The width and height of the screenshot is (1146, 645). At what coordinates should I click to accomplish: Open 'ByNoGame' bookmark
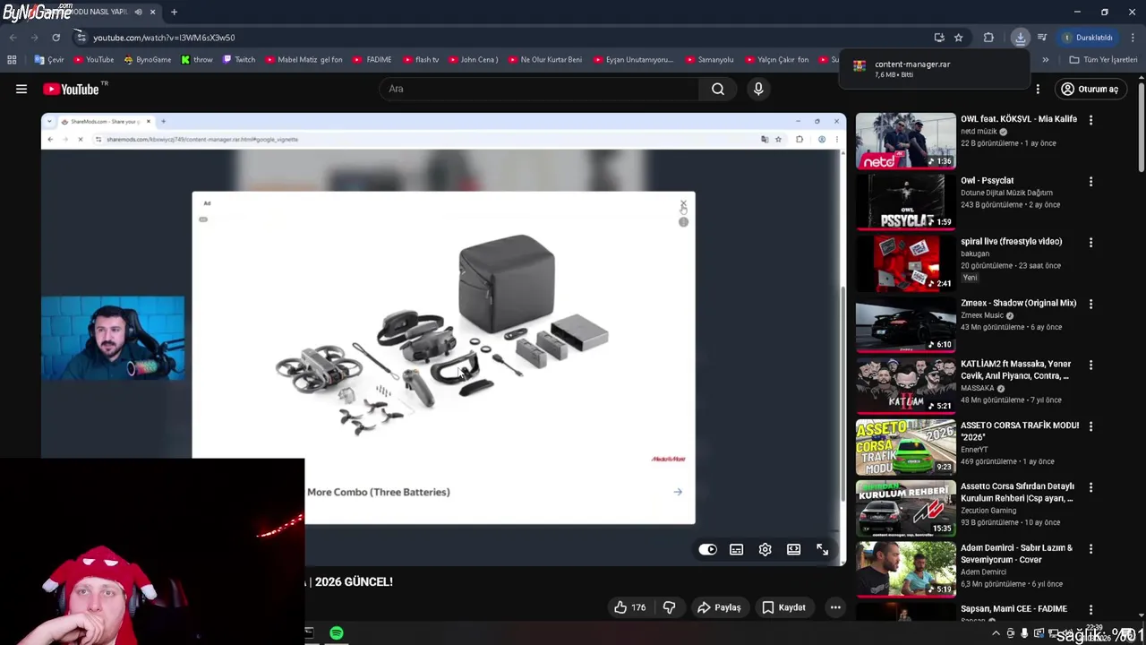(x=147, y=60)
